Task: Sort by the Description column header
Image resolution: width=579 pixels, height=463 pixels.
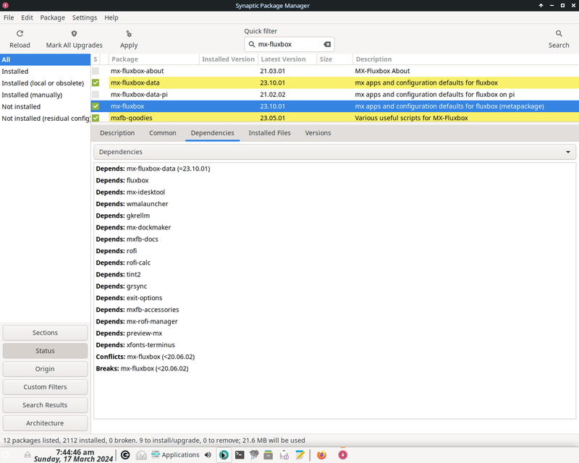Action: 465,59
